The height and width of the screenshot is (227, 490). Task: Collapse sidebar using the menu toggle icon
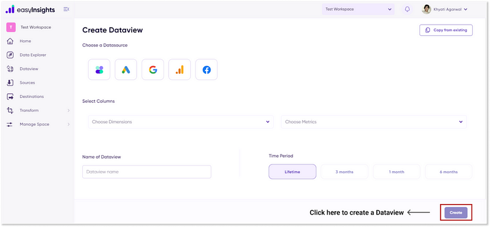coord(67,10)
